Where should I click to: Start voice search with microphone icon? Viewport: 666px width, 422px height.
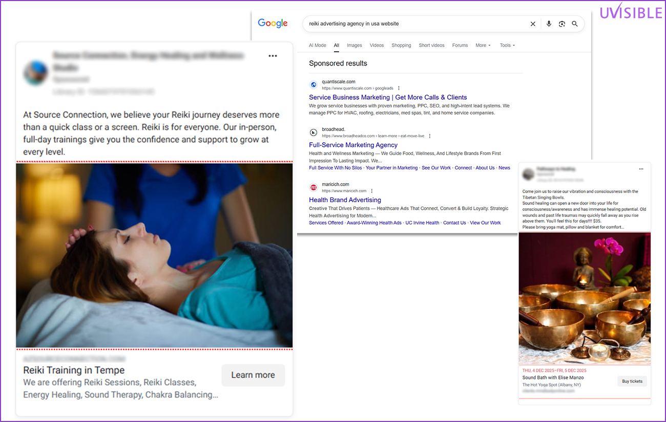pos(549,24)
